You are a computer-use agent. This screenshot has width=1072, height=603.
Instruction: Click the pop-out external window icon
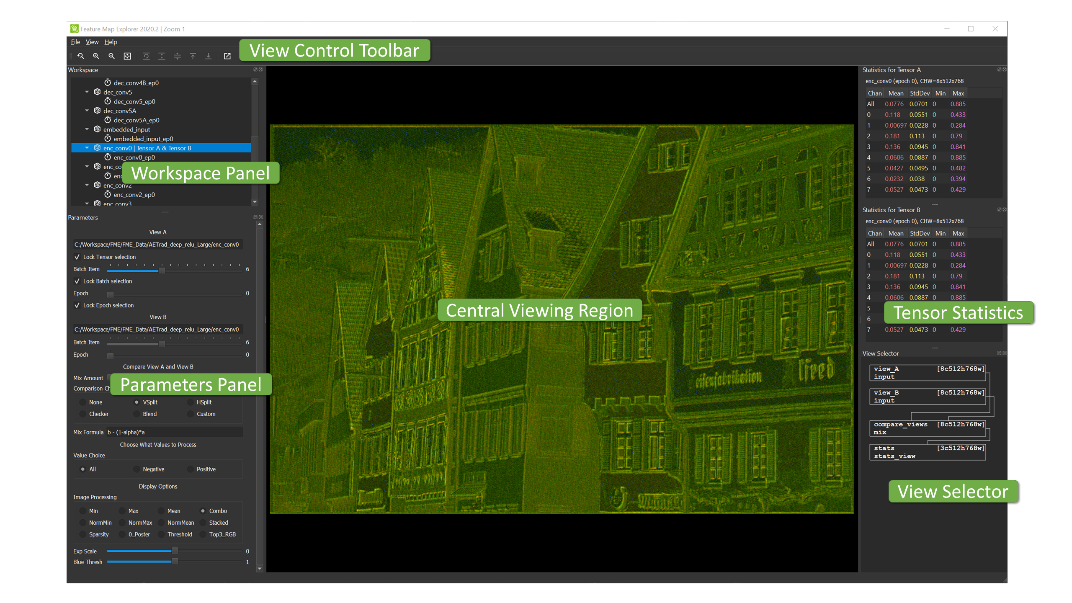[227, 56]
